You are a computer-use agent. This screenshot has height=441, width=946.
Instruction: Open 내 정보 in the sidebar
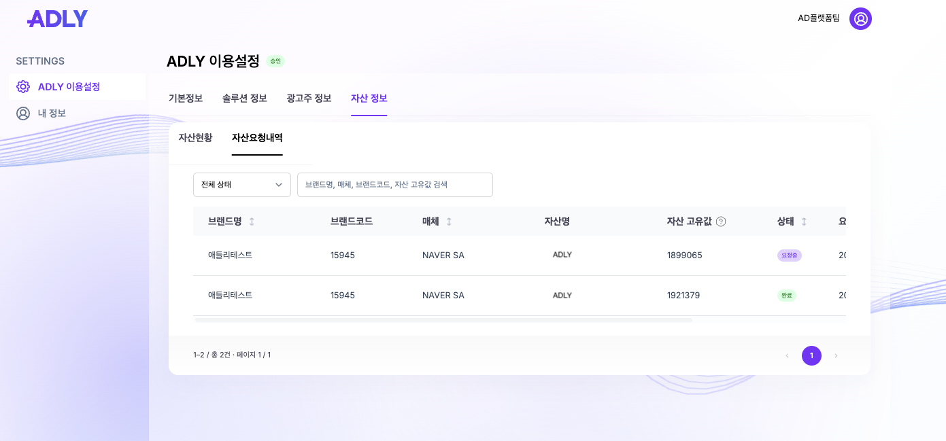click(78, 113)
